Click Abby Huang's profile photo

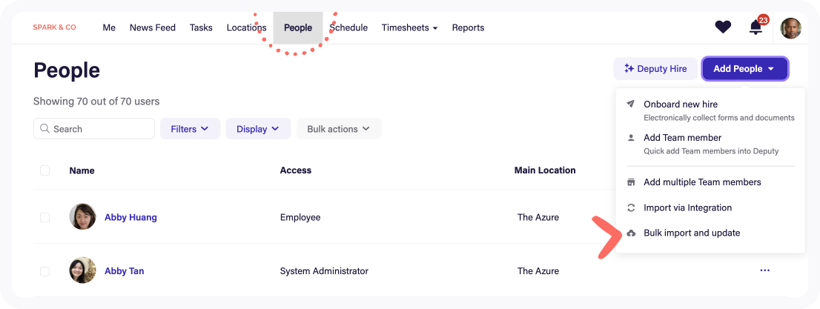tap(82, 217)
